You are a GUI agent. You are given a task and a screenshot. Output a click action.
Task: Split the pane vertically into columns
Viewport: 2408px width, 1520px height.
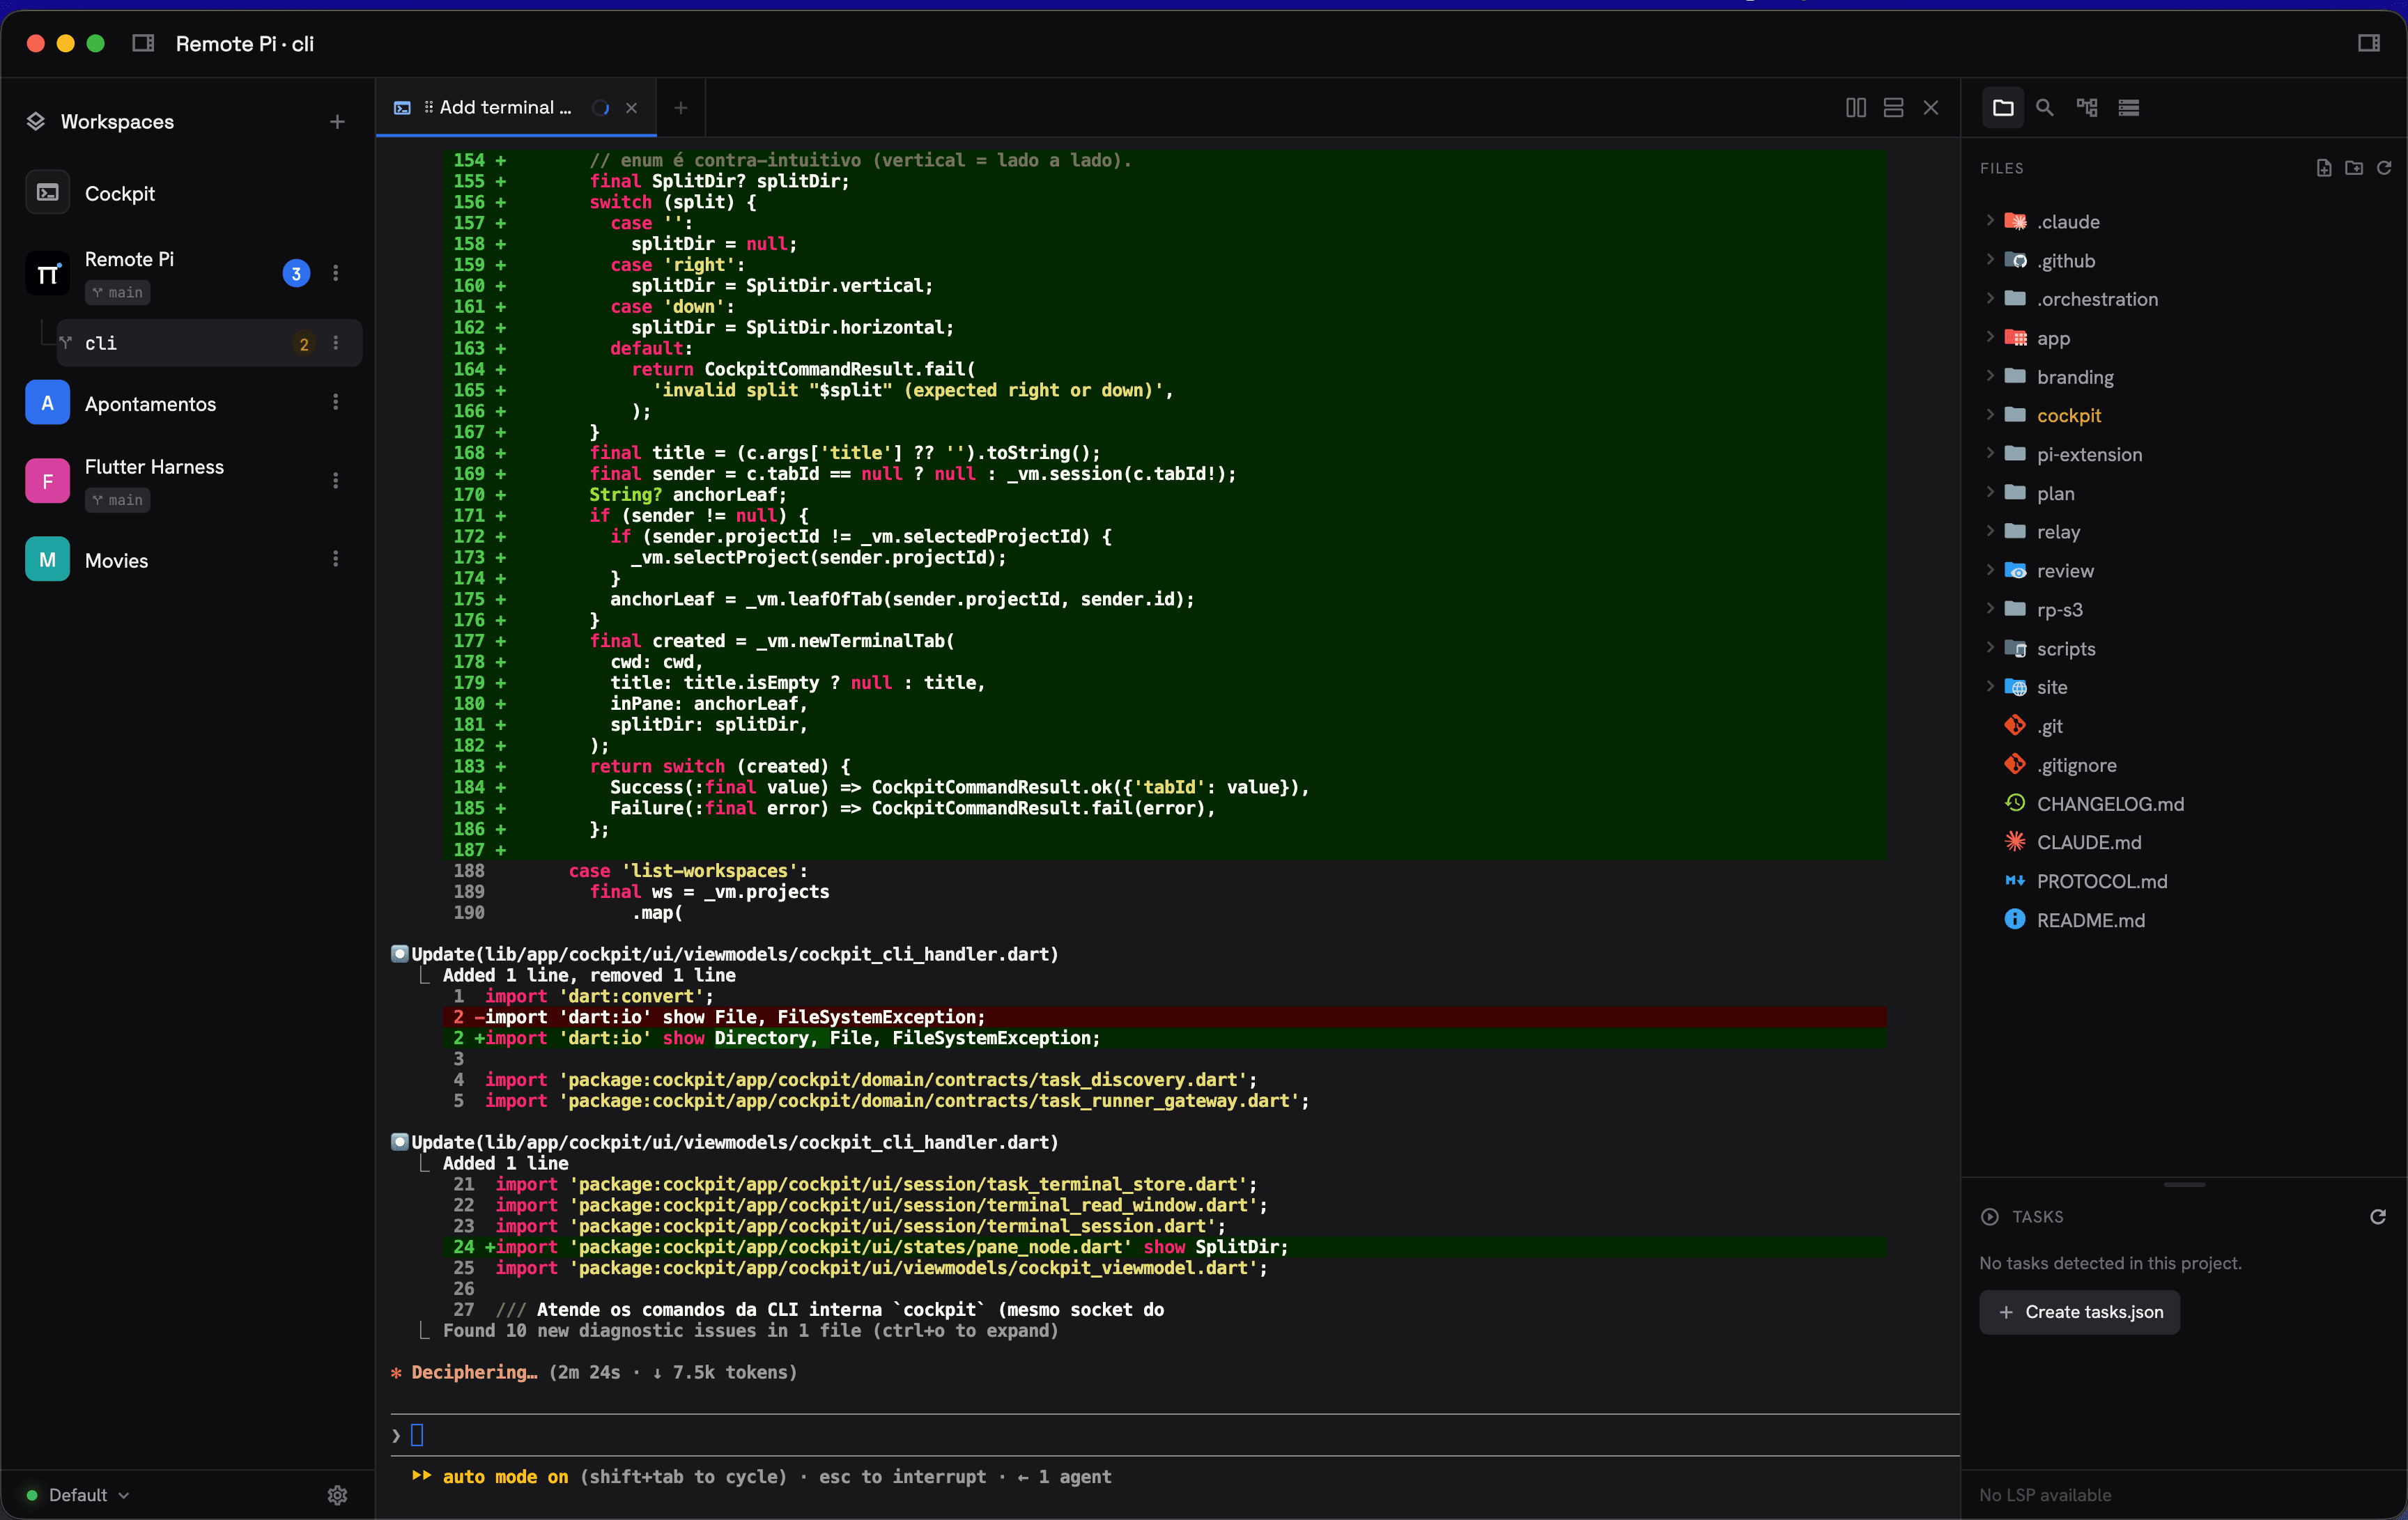pyautogui.click(x=1855, y=107)
